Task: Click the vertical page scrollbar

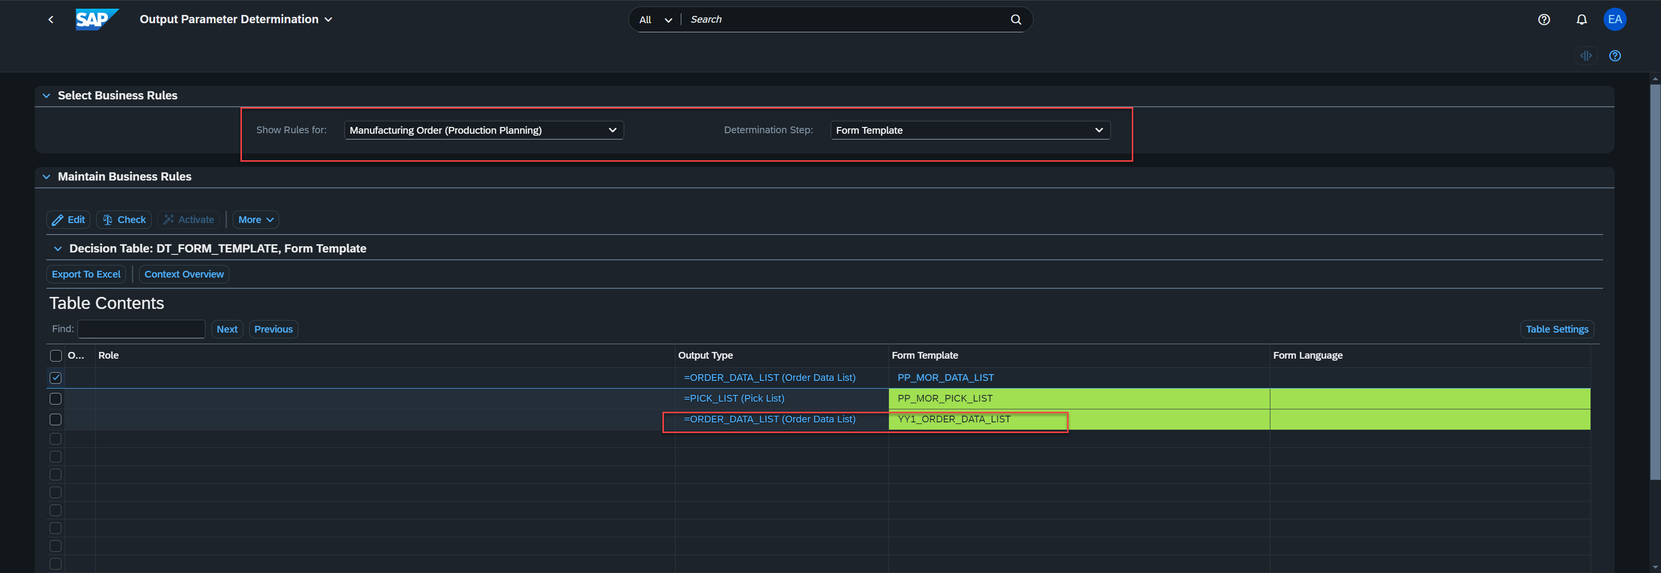Action: coord(1655,281)
